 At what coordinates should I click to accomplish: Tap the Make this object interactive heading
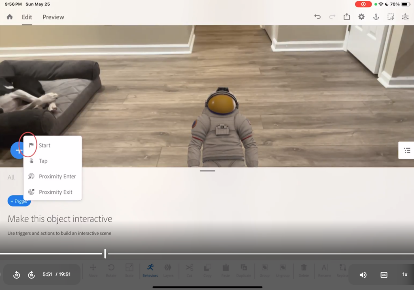coord(60,219)
